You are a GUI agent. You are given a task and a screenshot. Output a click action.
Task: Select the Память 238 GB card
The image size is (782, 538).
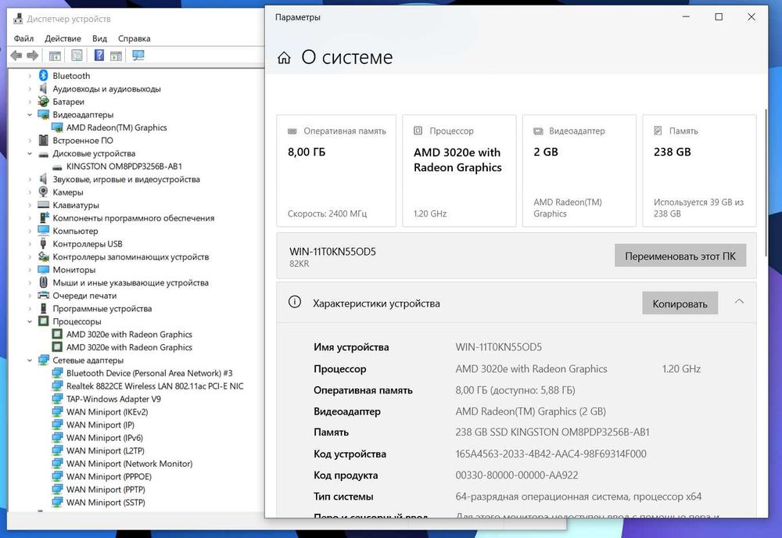tap(699, 170)
